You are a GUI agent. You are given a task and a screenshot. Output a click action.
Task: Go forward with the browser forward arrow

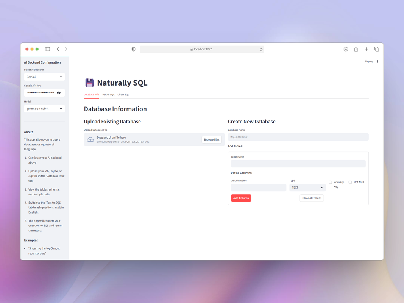click(x=66, y=49)
